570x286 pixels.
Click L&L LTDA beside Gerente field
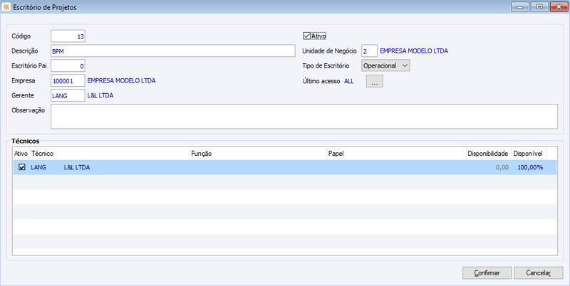tap(100, 95)
